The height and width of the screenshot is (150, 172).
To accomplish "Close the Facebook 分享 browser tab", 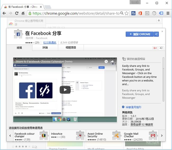I will (x=41, y=7).
